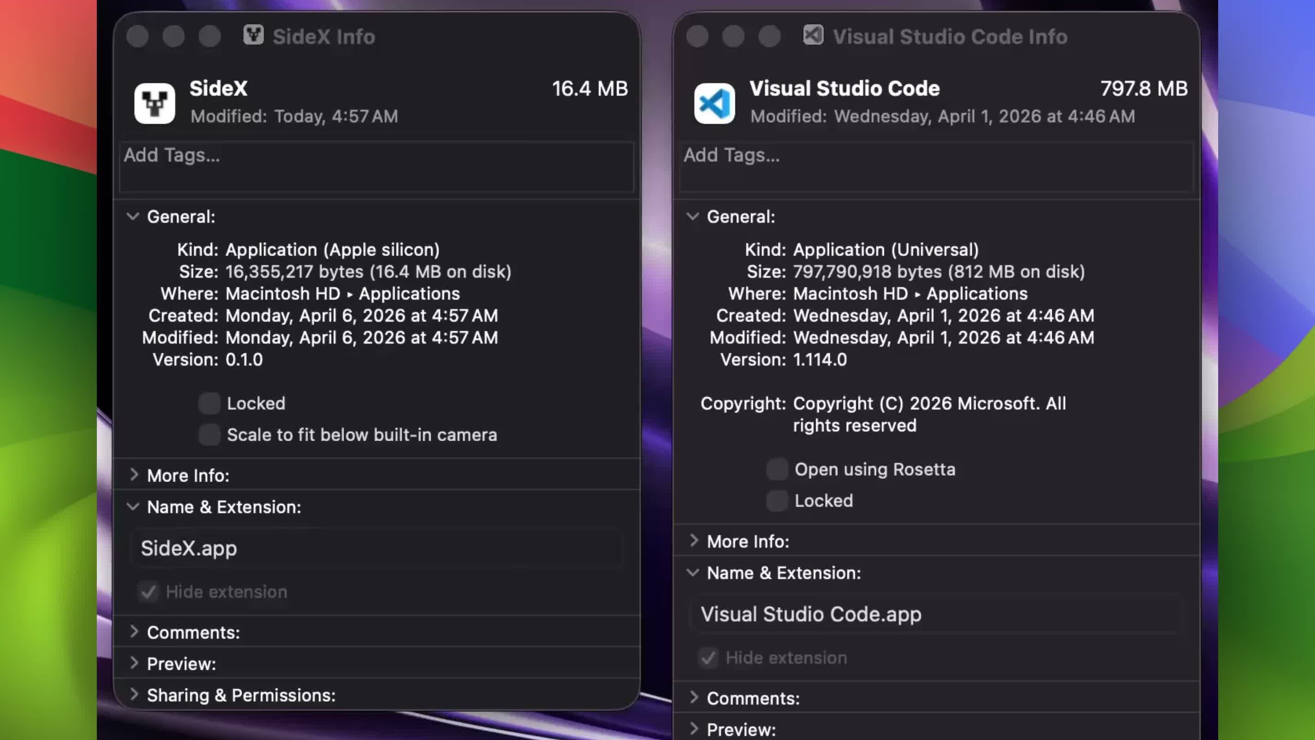Viewport: 1315px width, 740px height.
Task: Click VS Code Created date Wednesday, April 1
Action: coord(943,316)
